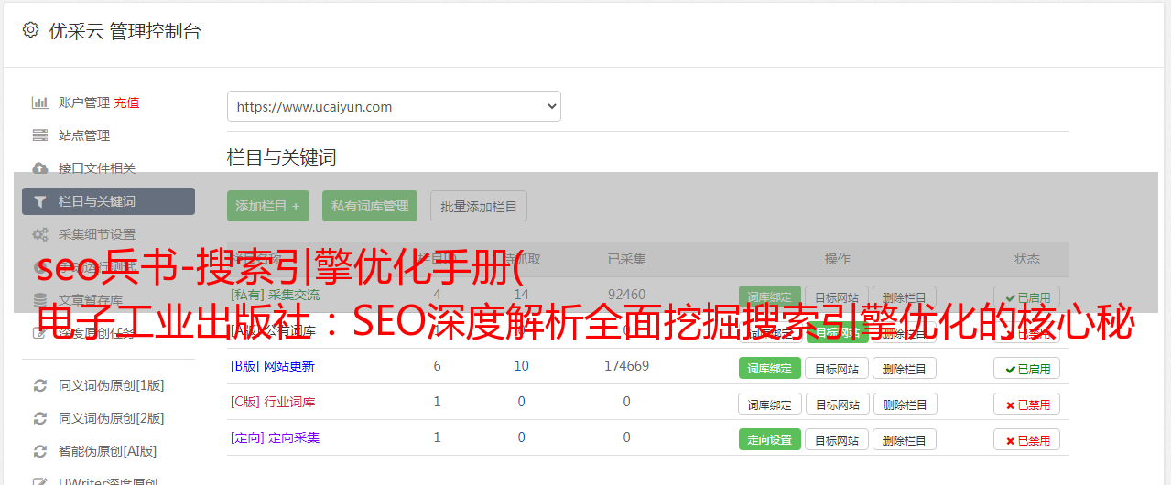1171x485 pixels.
Task: Click the 私有词库管理 button
Action: coord(370,206)
